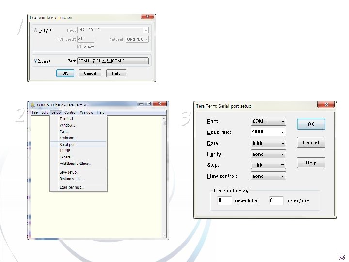Open the Window menu
Screen dimensions: 349x262
[86, 112]
